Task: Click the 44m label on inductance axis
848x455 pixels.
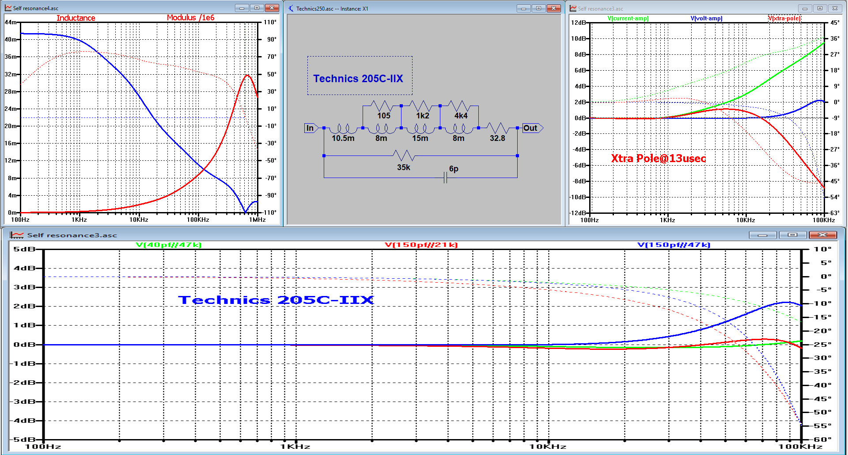Action: pyautogui.click(x=11, y=22)
